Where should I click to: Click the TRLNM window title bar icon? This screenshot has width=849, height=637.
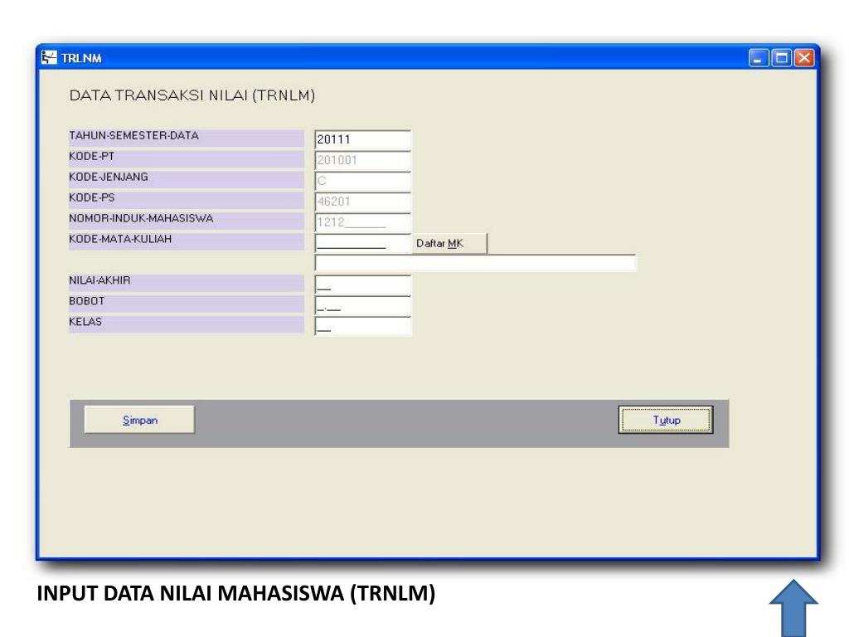[49, 57]
